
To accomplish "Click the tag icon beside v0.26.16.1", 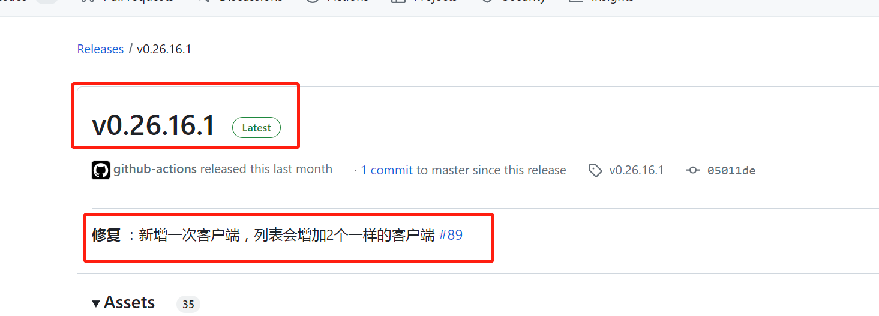I will click(x=595, y=171).
